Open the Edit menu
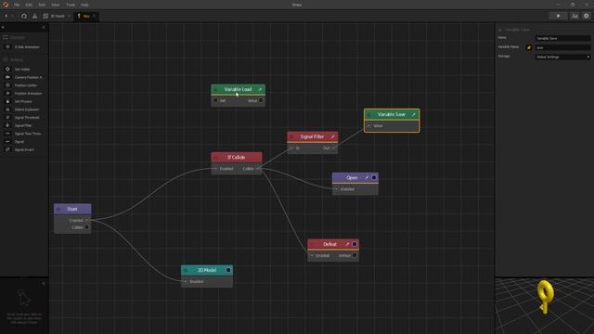The width and height of the screenshot is (594, 334). 29,5
